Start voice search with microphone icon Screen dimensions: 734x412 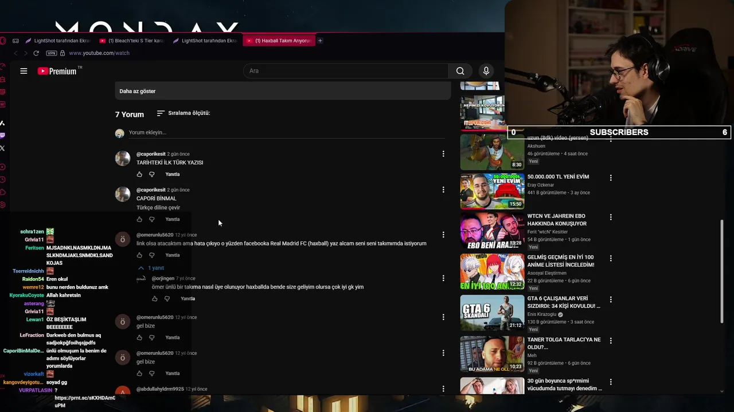(x=486, y=71)
